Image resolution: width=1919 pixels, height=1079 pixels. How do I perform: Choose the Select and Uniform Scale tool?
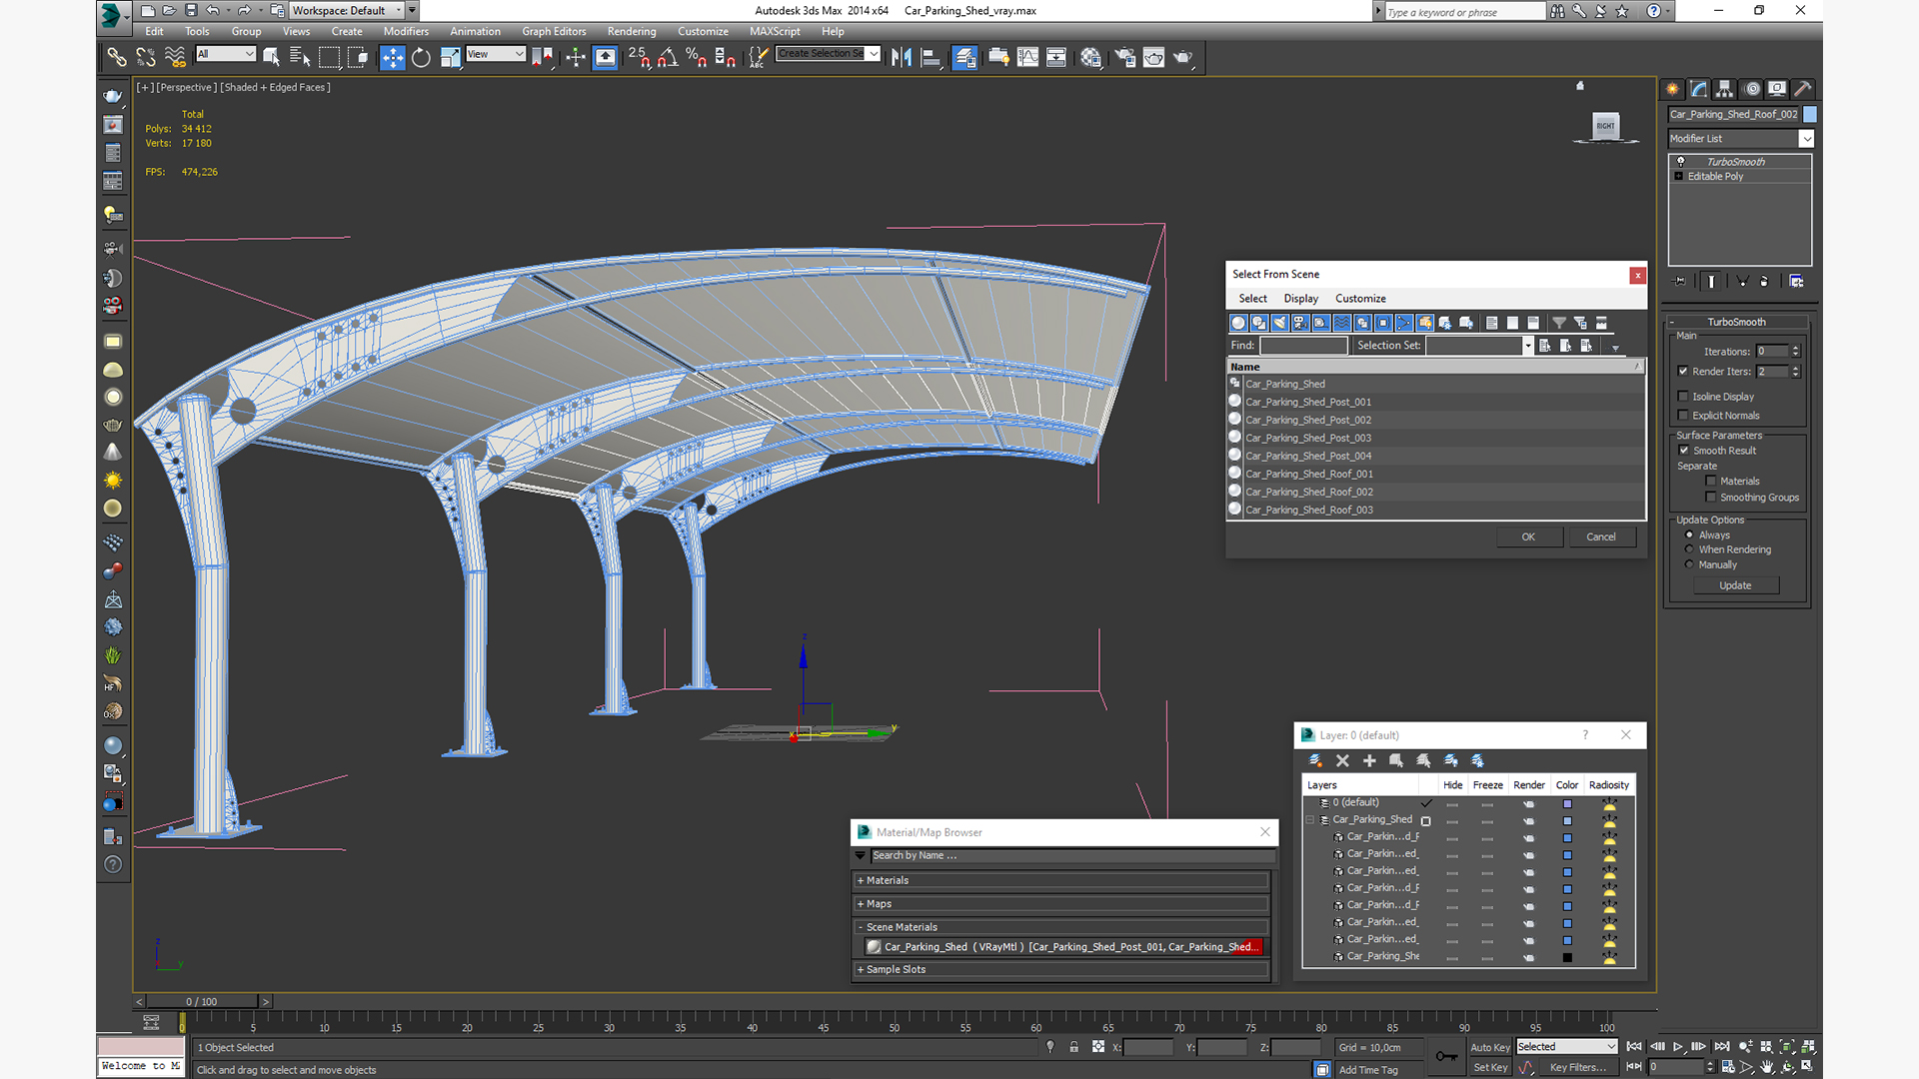click(x=450, y=57)
